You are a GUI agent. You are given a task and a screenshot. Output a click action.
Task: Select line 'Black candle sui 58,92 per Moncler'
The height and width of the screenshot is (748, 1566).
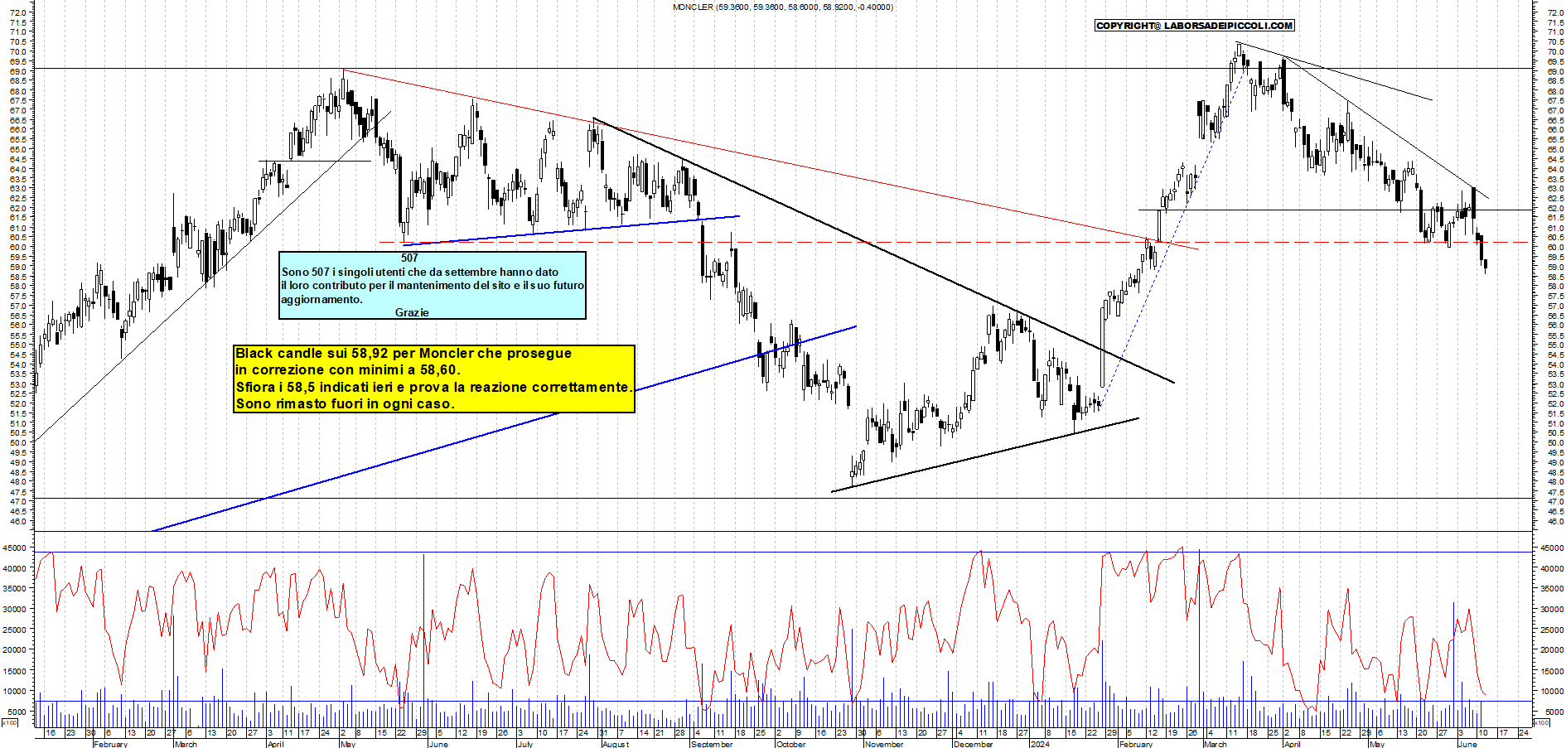coord(404,353)
